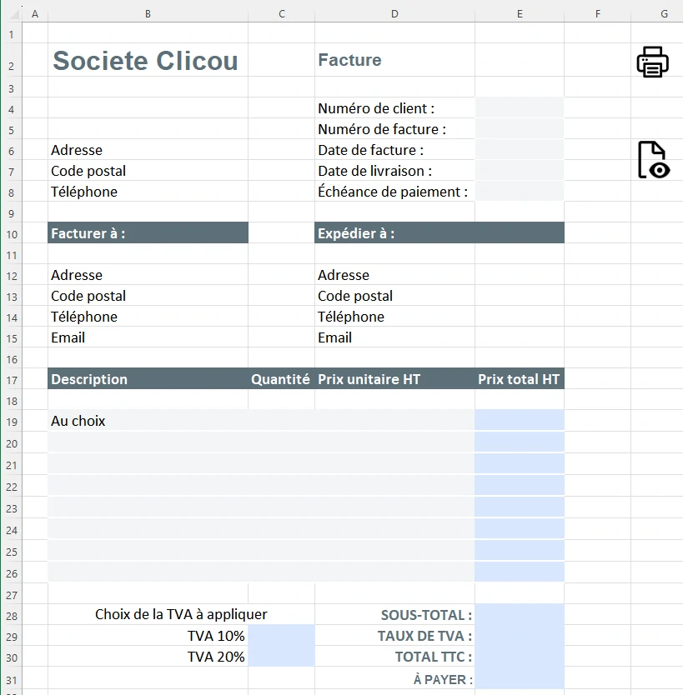683x695 pixels.
Task: Click the select-all corner triangle
Action: (x=11, y=14)
